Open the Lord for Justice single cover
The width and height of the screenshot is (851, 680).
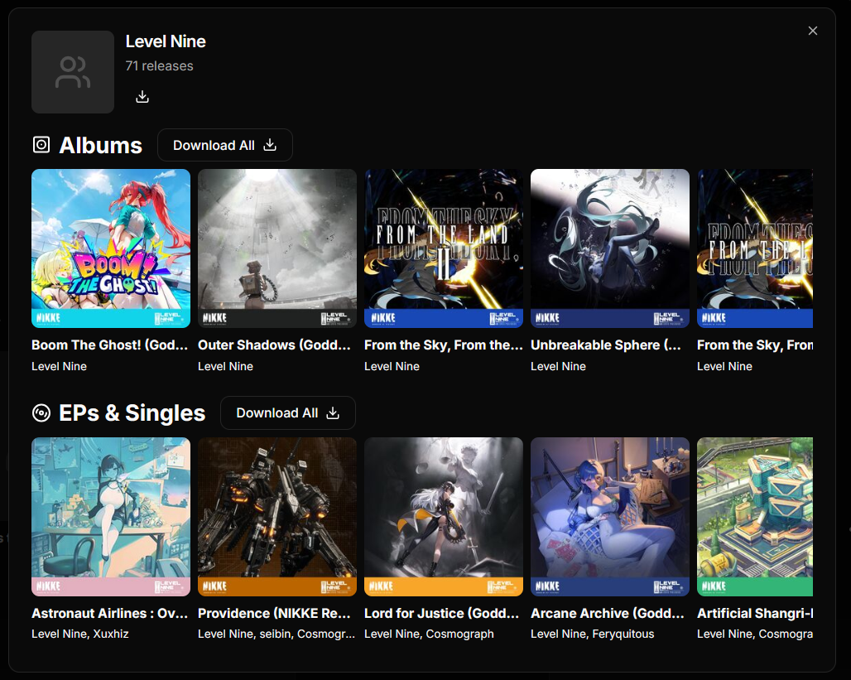pyautogui.click(x=444, y=517)
